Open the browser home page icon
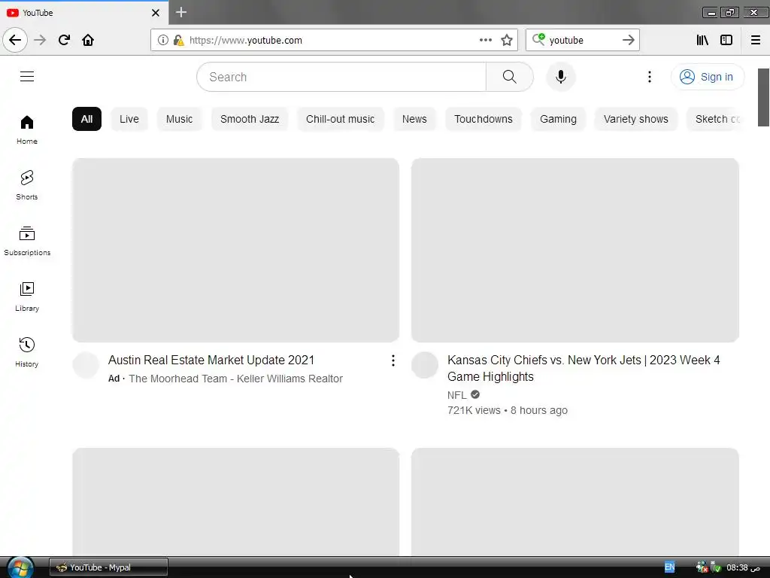The image size is (770, 578). point(88,40)
